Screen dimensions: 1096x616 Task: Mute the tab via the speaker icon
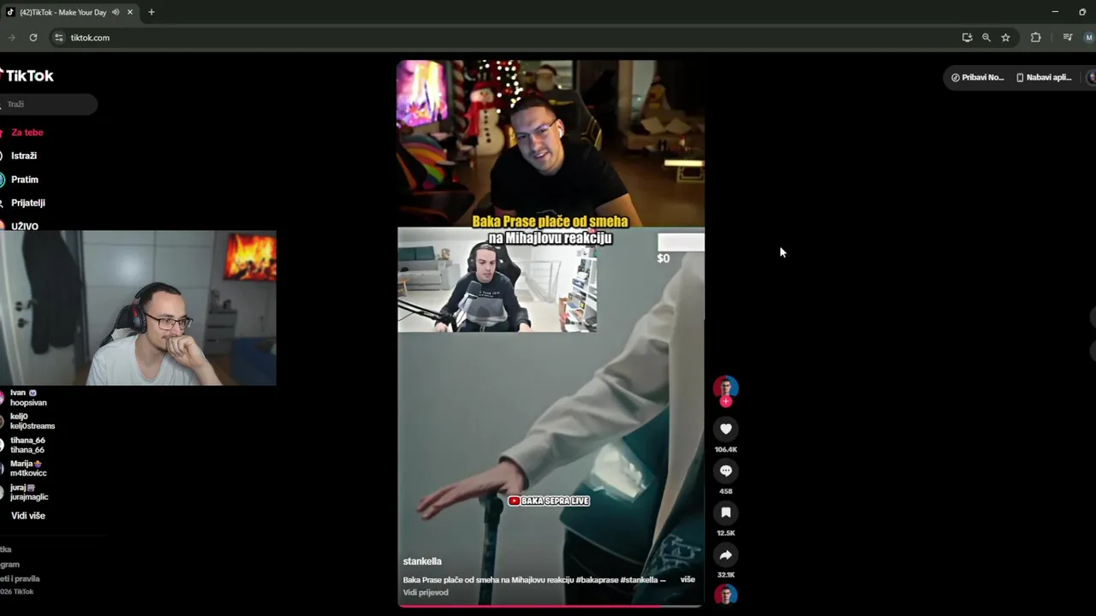click(x=115, y=12)
